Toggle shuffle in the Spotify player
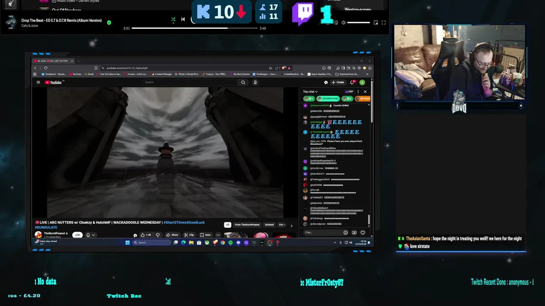 (173, 19)
